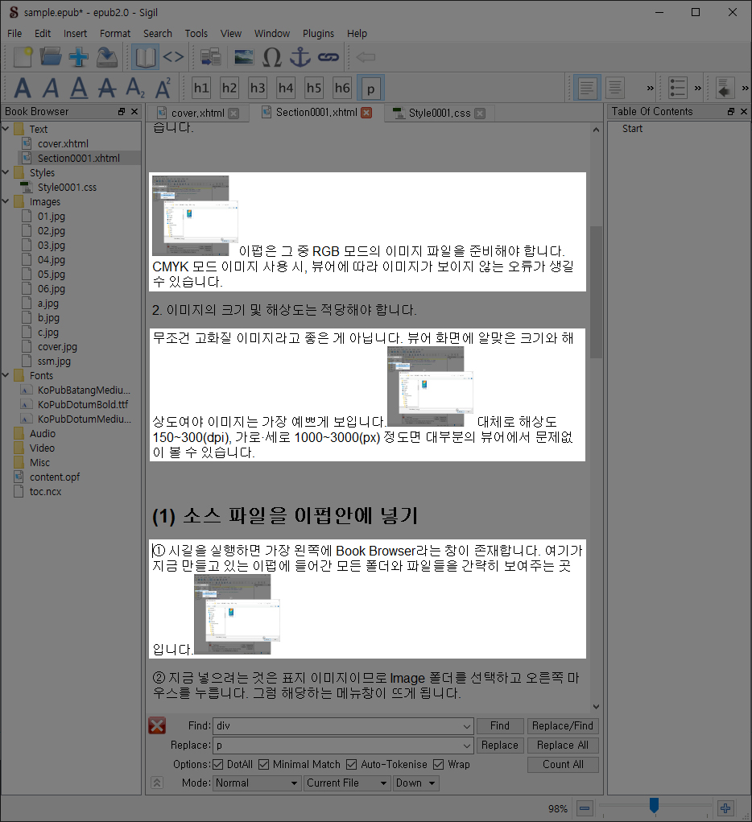
Task: Switch to Code View with the angle-brackets icon
Action: 174,57
